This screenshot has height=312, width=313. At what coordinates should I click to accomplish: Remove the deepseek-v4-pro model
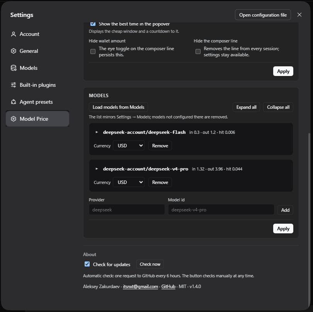160,182
